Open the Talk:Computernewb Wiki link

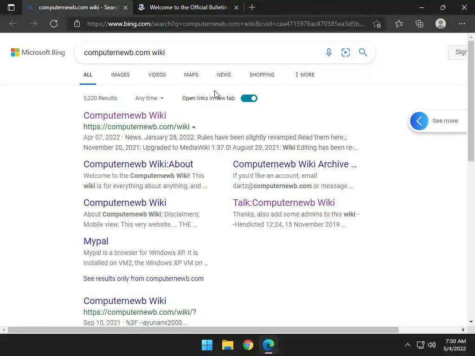tap(284, 203)
